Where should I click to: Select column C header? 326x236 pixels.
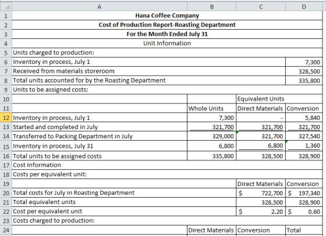261,6
